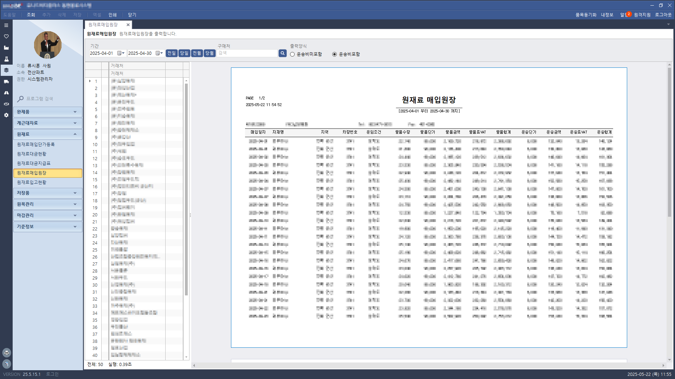Image resolution: width=675 pixels, height=379 pixels.
Task: Open 원재료대금지급표 menu item
Action: (x=34, y=163)
